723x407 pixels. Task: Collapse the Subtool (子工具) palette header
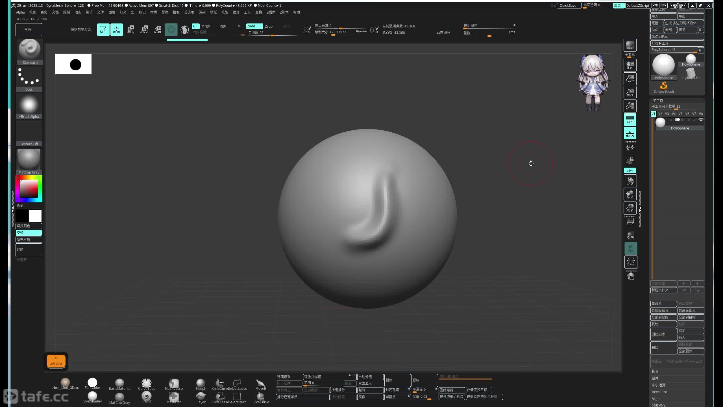click(x=658, y=101)
